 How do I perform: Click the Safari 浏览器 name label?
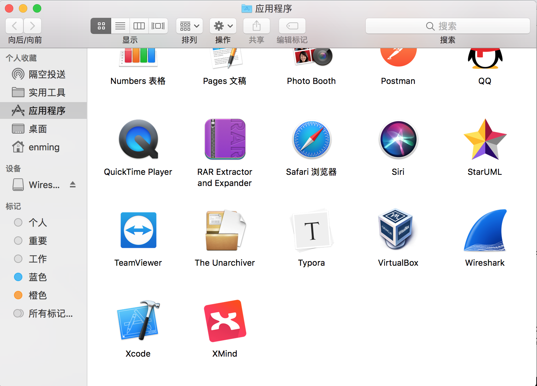click(312, 172)
